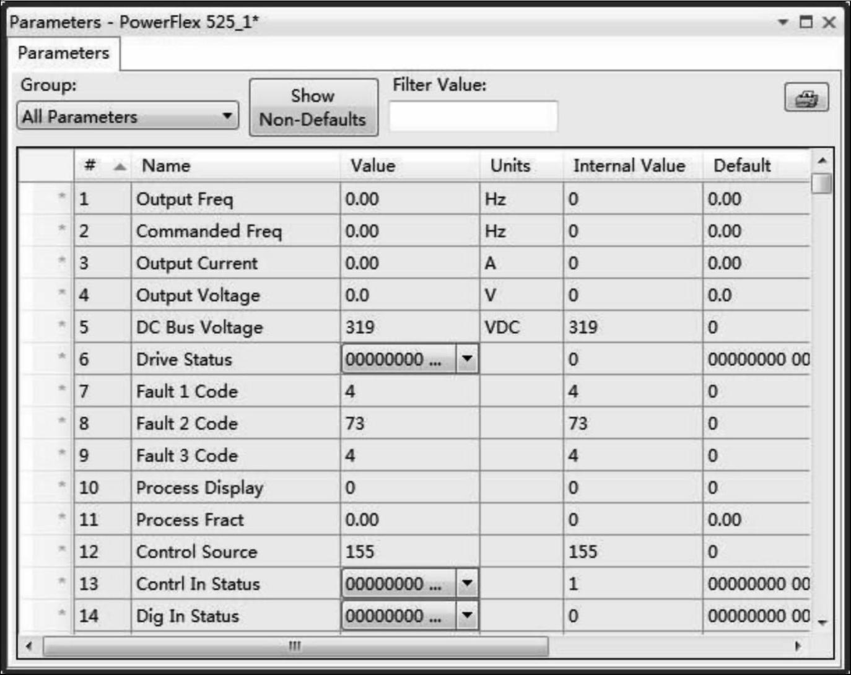Viewport: 851px width, 675px height.
Task: Select the DC Bus Voltage value cell
Action: (409, 327)
